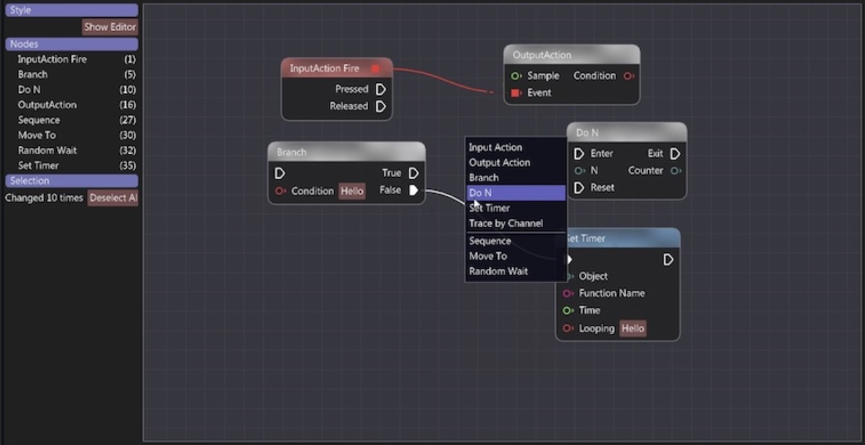Screen dimensions: 865x445
Task: Select Trace by Channel in the context menu
Action: (506, 223)
